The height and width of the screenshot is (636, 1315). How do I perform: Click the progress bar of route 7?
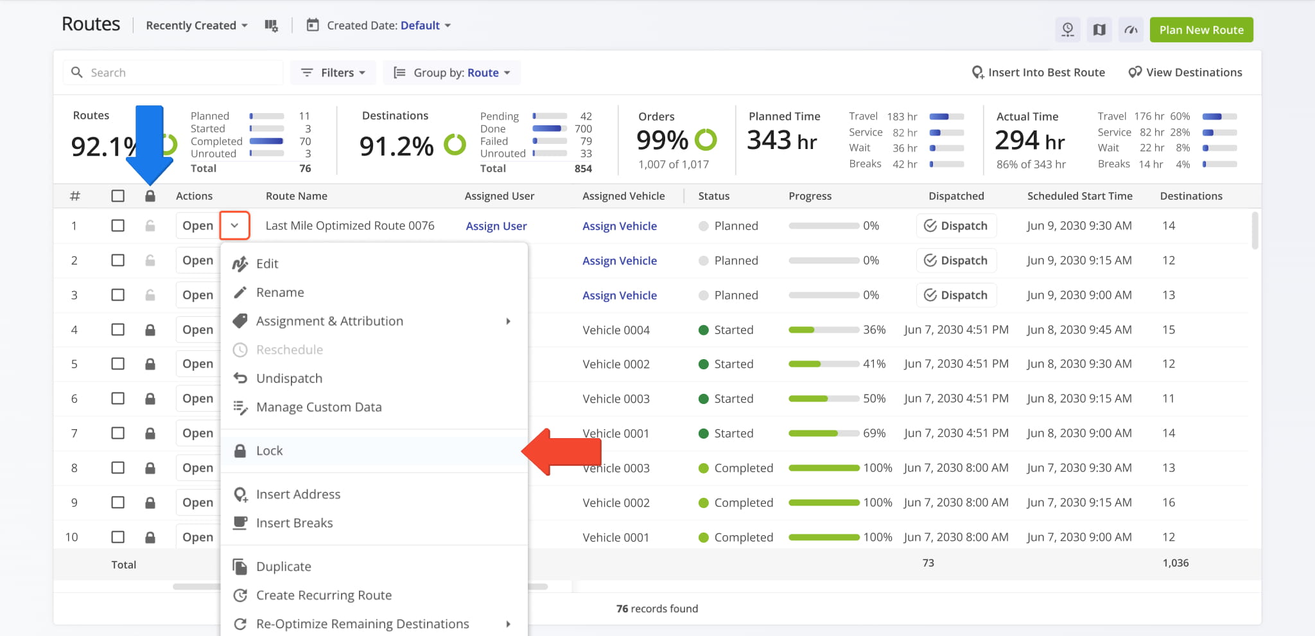point(824,434)
